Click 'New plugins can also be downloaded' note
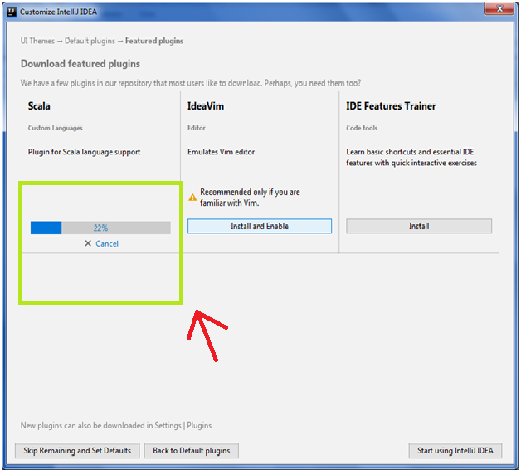 point(116,425)
